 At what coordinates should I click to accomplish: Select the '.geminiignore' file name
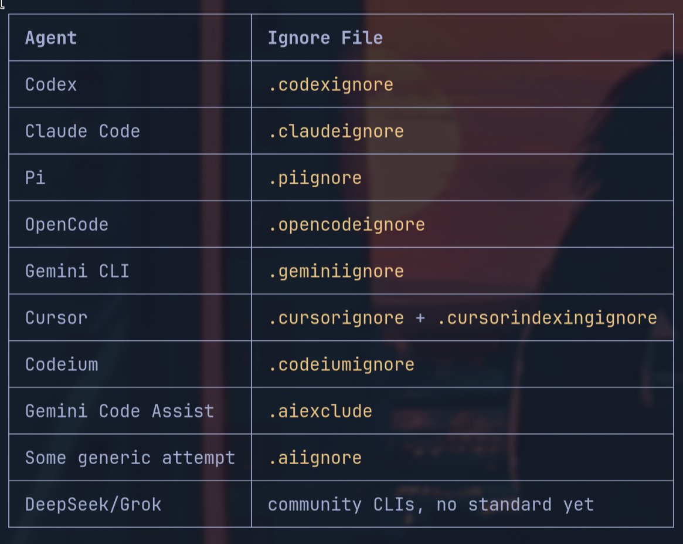coord(337,272)
